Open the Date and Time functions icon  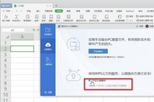click(x=69, y=17)
